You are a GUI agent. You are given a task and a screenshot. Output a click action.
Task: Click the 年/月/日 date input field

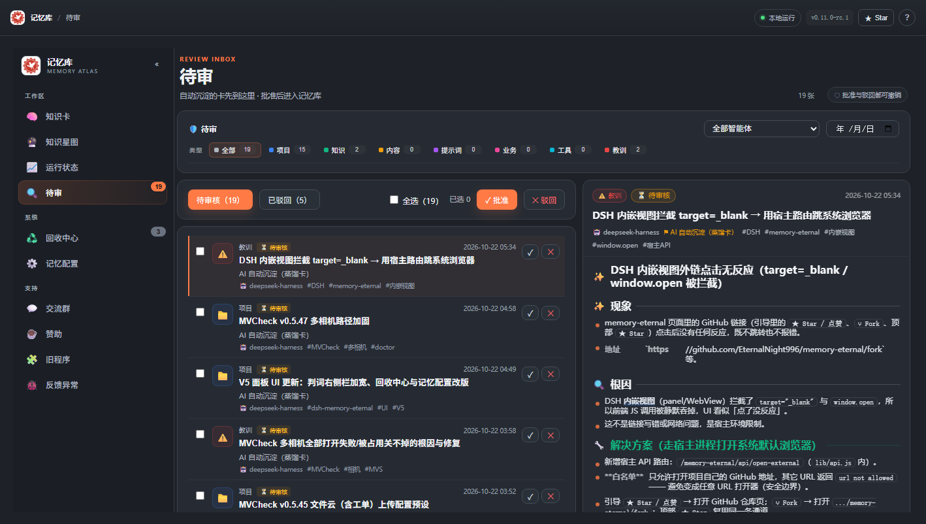(863, 129)
